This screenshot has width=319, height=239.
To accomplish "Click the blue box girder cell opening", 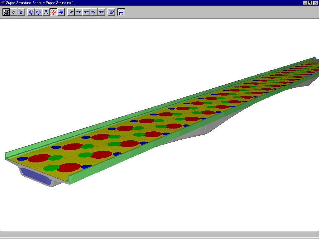I will [x=36, y=176].
